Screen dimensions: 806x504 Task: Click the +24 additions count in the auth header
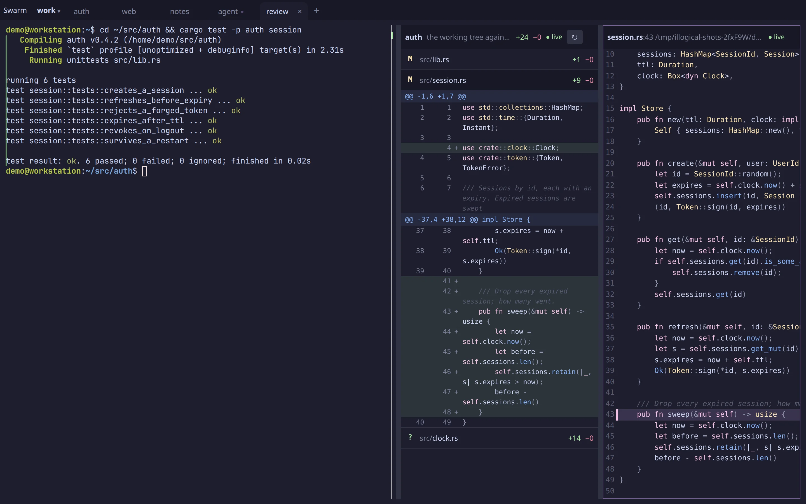point(522,37)
